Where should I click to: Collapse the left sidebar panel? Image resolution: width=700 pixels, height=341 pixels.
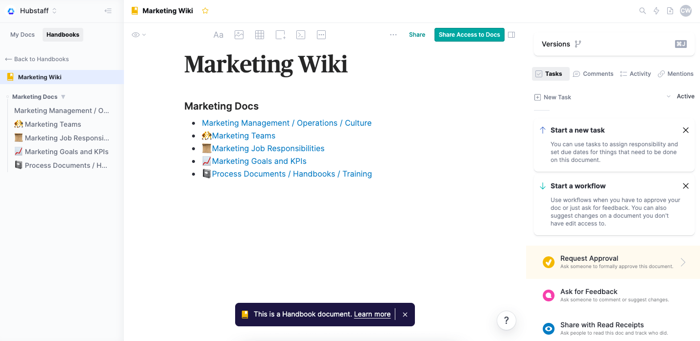(x=108, y=11)
